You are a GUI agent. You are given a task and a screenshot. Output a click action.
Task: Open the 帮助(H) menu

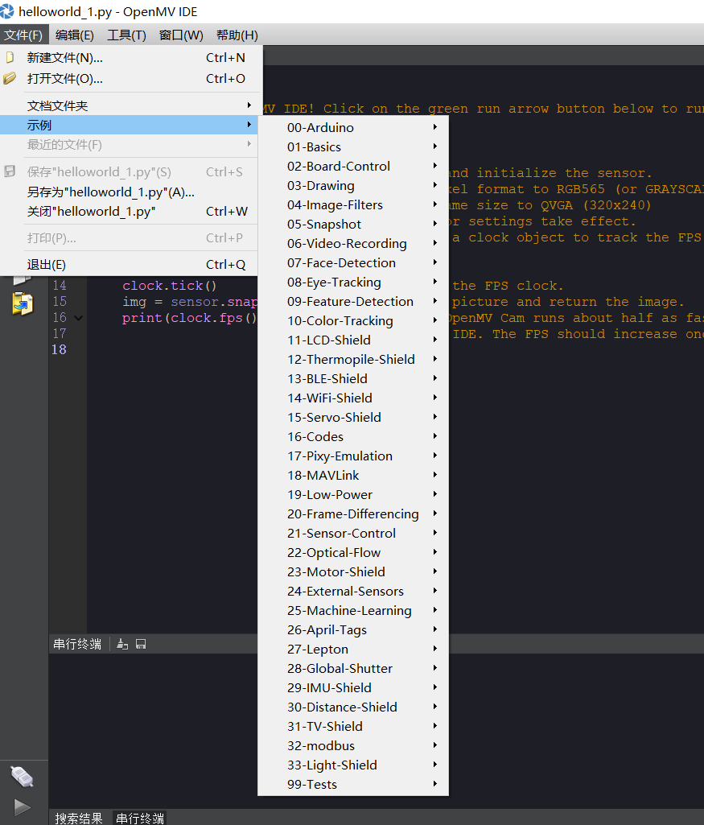237,35
